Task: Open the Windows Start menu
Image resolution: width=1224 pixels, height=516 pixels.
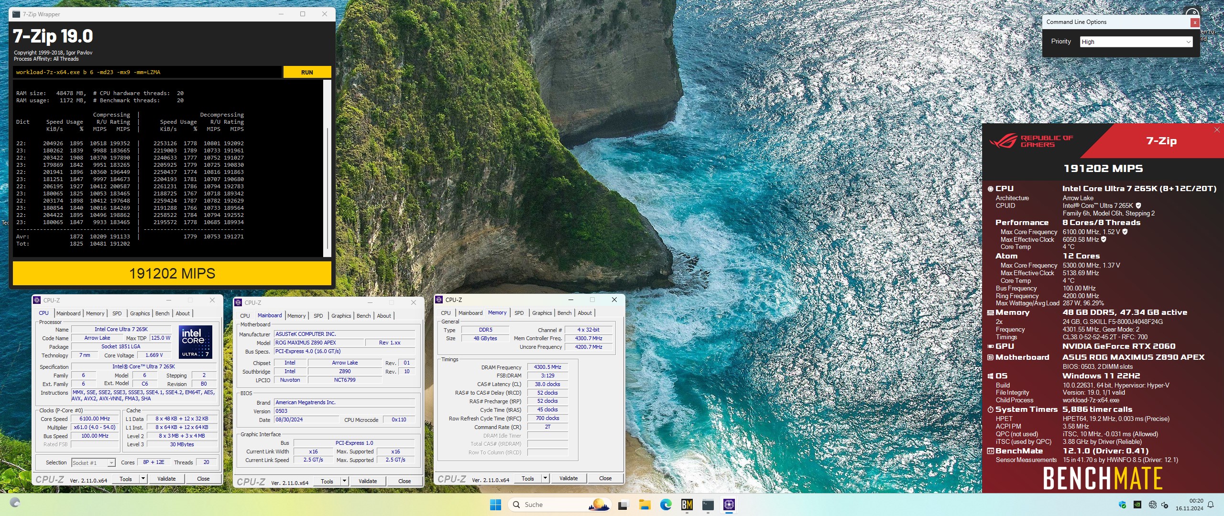Action: coord(496,505)
